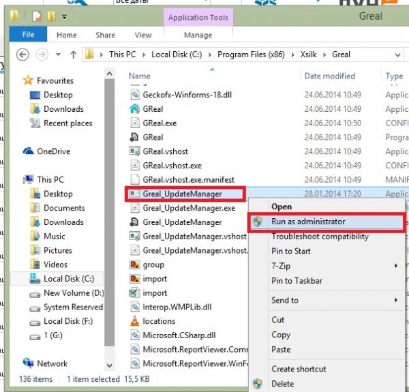
Task: Sort by the Name column header
Action: tap(140, 76)
